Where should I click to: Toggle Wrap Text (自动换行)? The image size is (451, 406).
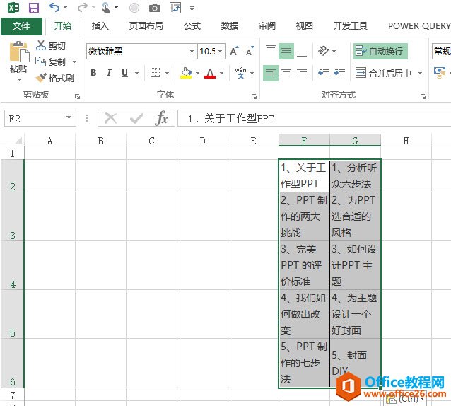click(380, 51)
